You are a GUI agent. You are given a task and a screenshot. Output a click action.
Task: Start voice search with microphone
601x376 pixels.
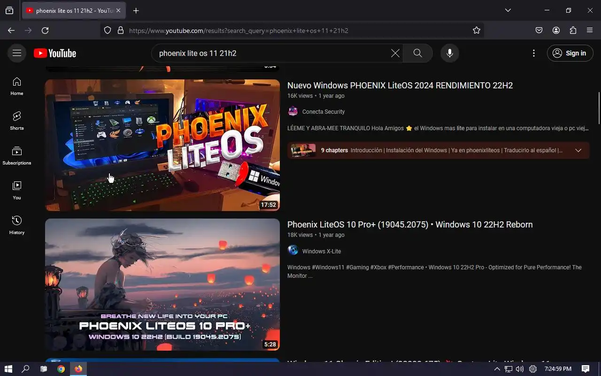pos(450,53)
